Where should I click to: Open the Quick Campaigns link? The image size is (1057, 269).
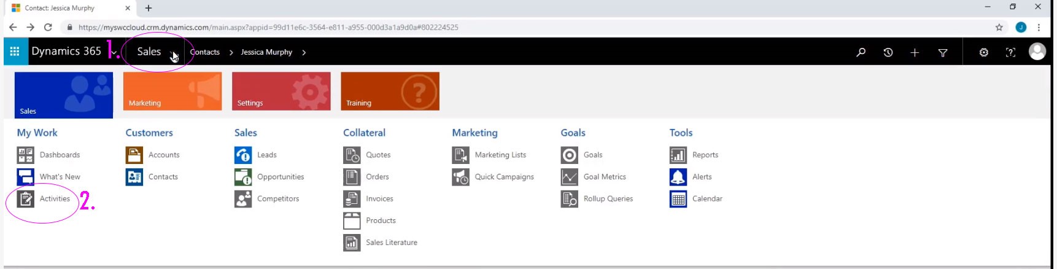[x=504, y=177]
